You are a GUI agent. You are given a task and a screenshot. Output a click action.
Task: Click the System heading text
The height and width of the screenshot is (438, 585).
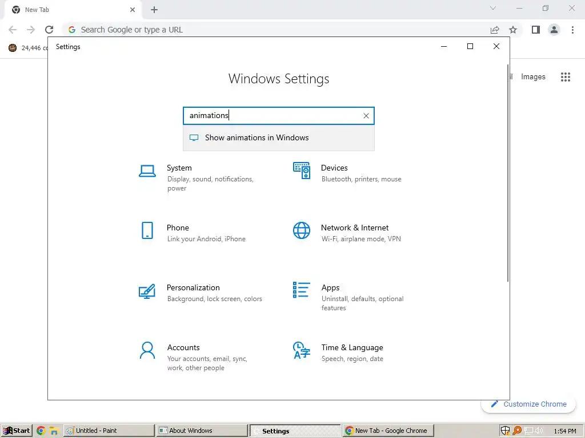coord(179,168)
